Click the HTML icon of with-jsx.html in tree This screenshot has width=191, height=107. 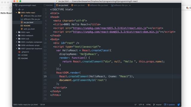point(22,29)
